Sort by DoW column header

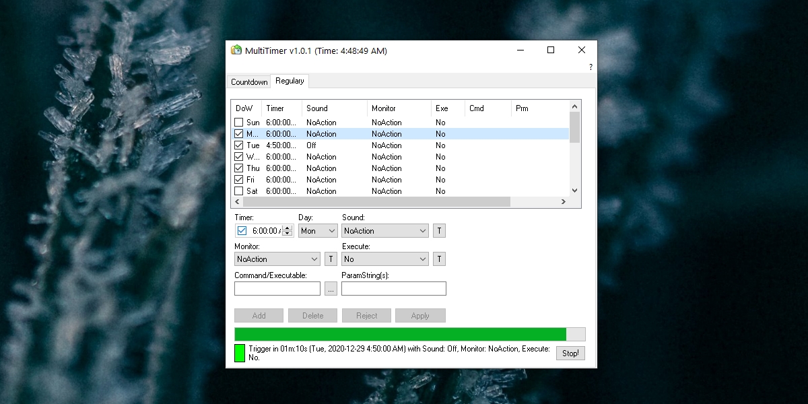pyautogui.click(x=246, y=108)
